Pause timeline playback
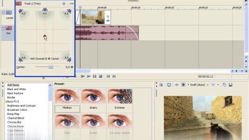The image size is (249, 140). pyautogui.click(x=95, y=76)
